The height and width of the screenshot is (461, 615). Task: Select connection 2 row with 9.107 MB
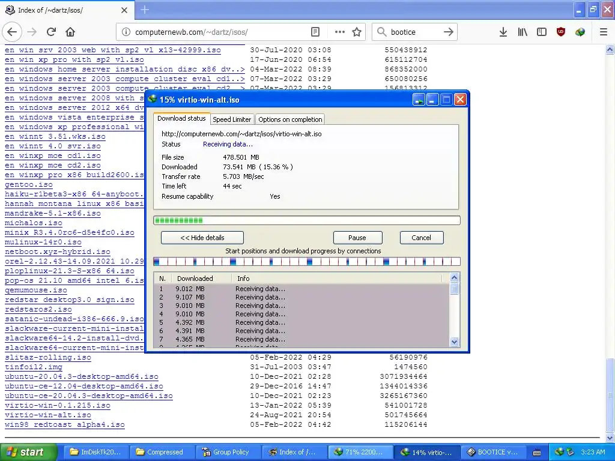tap(302, 297)
